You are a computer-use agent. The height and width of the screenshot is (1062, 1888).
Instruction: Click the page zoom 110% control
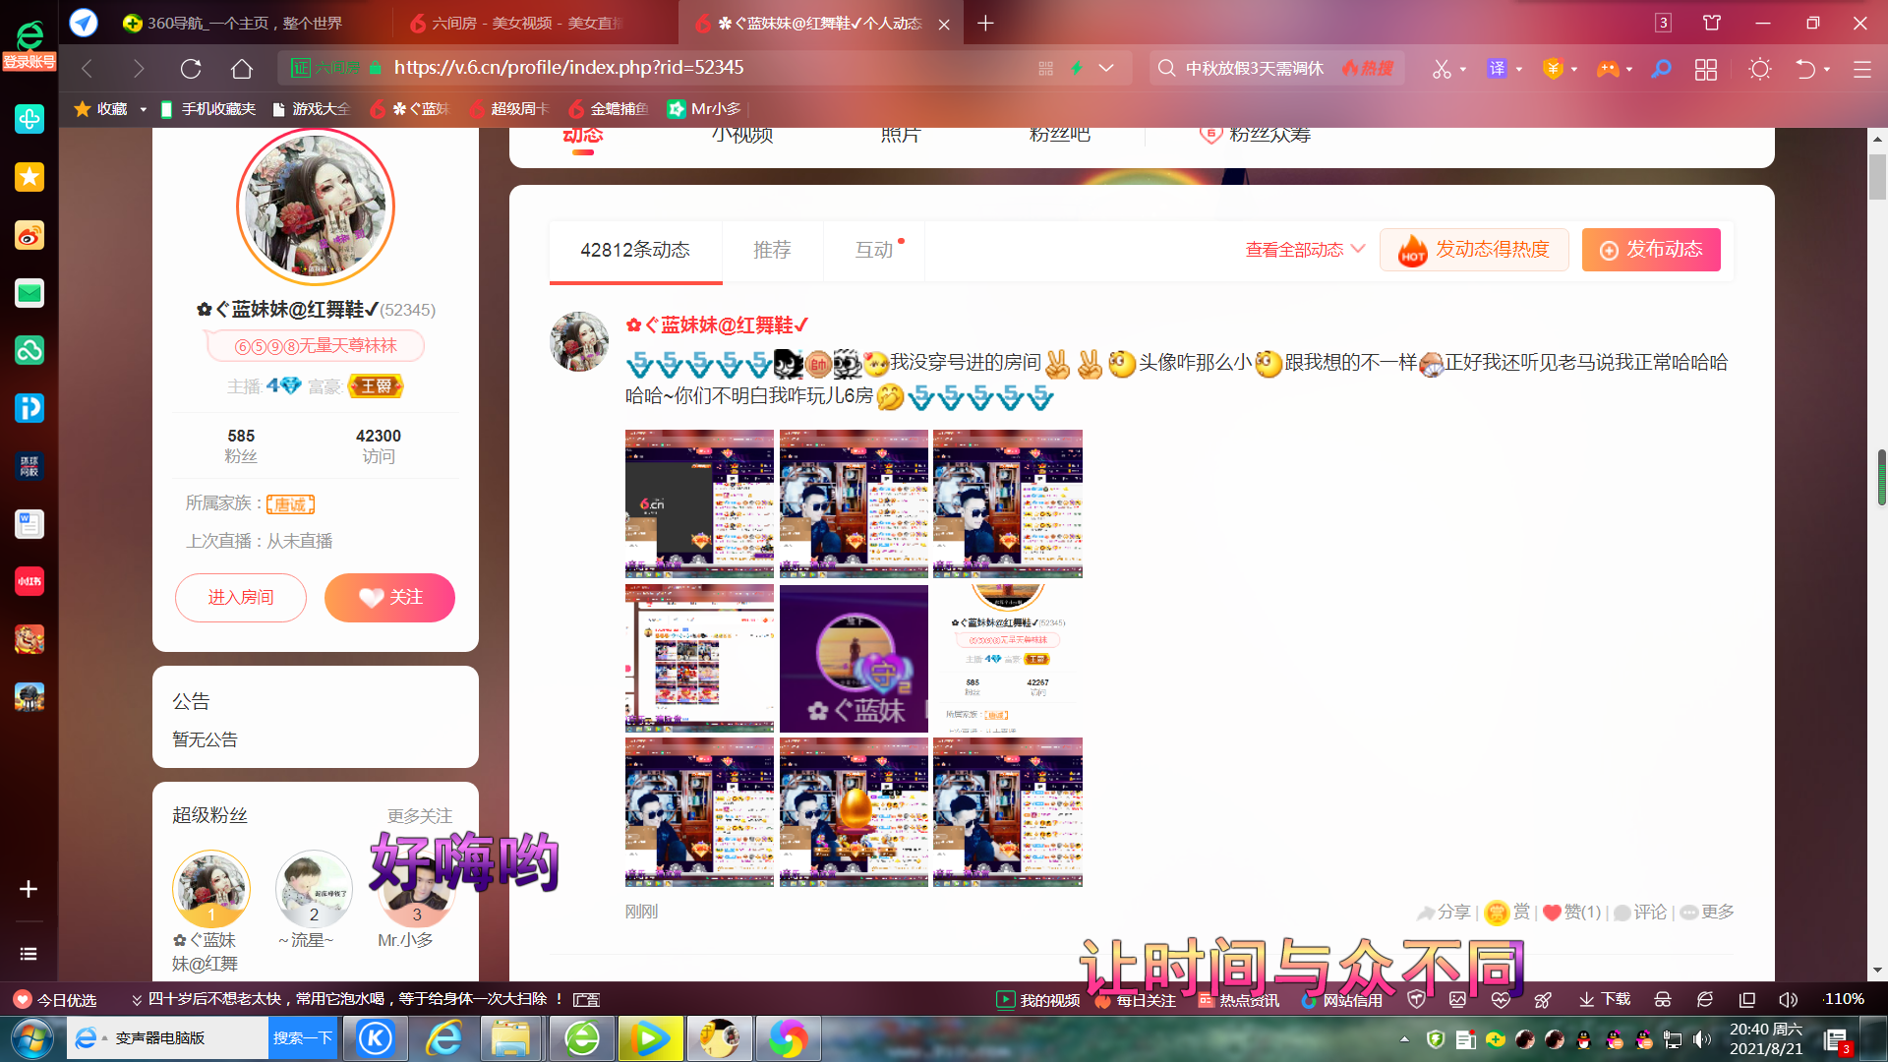point(1845,999)
